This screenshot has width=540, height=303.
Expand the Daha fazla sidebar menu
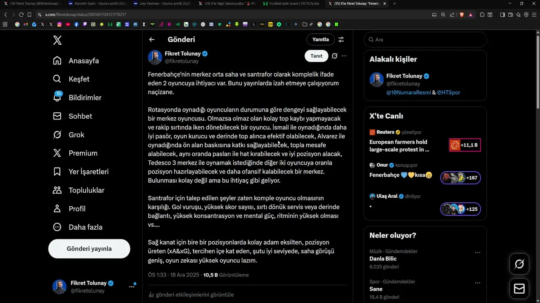coord(78,227)
